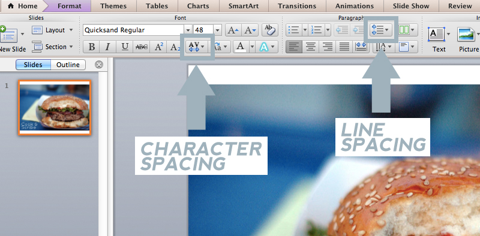Open the line spacing menu

click(381, 30)
